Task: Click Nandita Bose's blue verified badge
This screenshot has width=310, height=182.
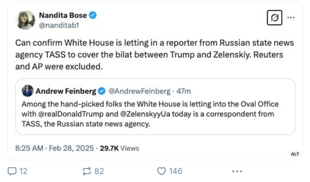Action: click(x=93, y=15)
